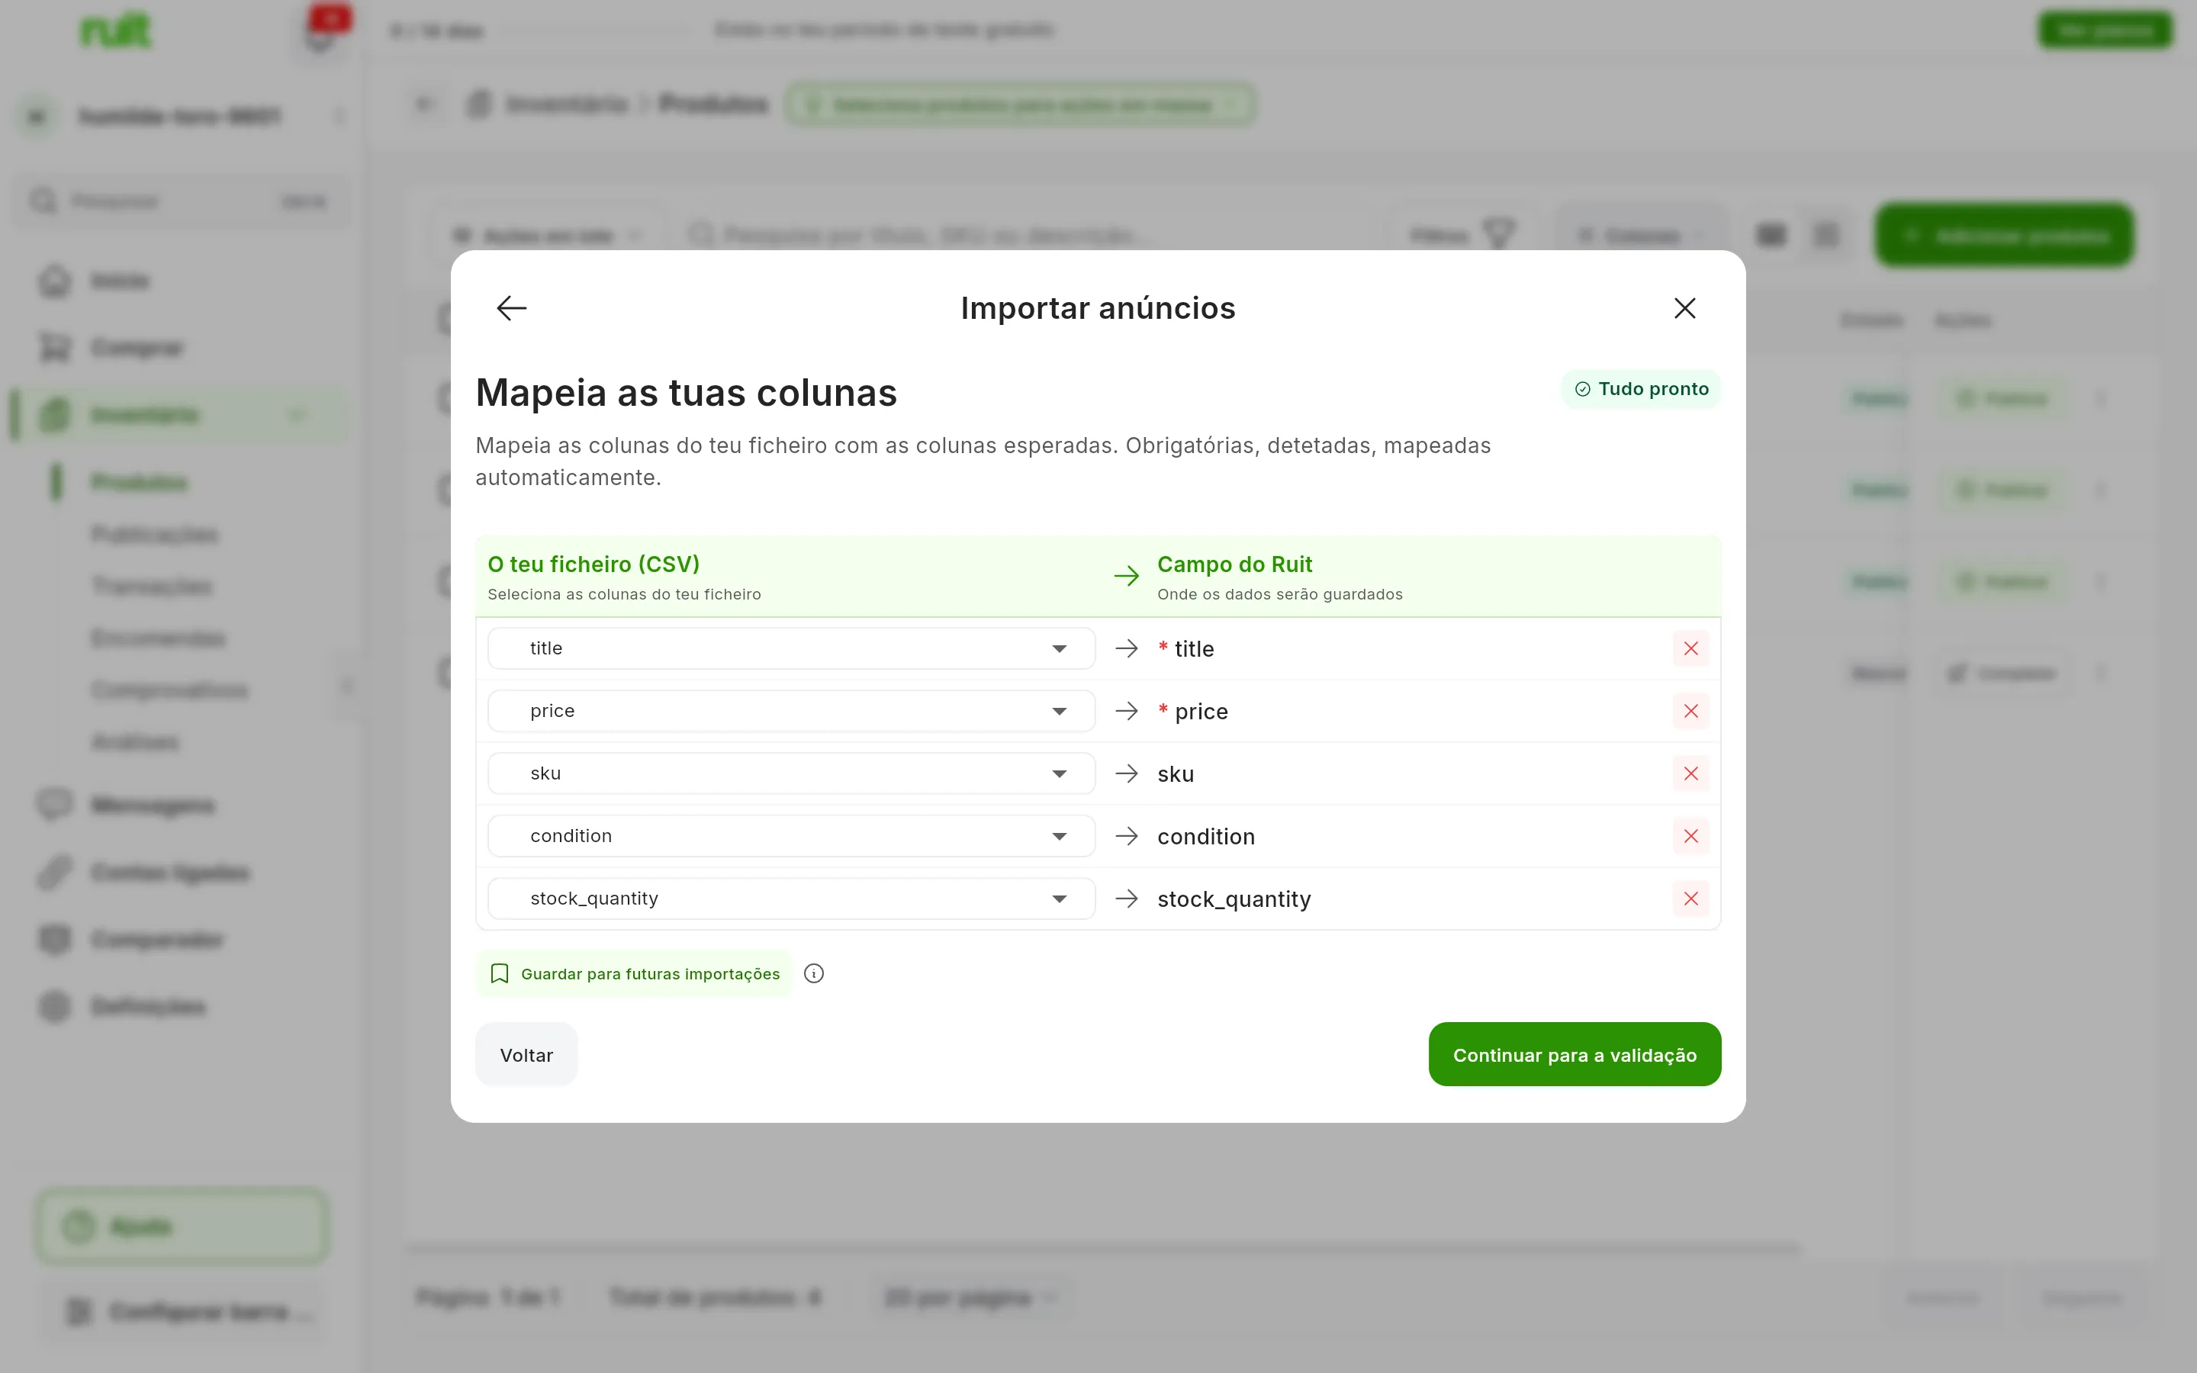
Task: Click the back arrow in the import dialog
Action: click(x=511, y=308)
